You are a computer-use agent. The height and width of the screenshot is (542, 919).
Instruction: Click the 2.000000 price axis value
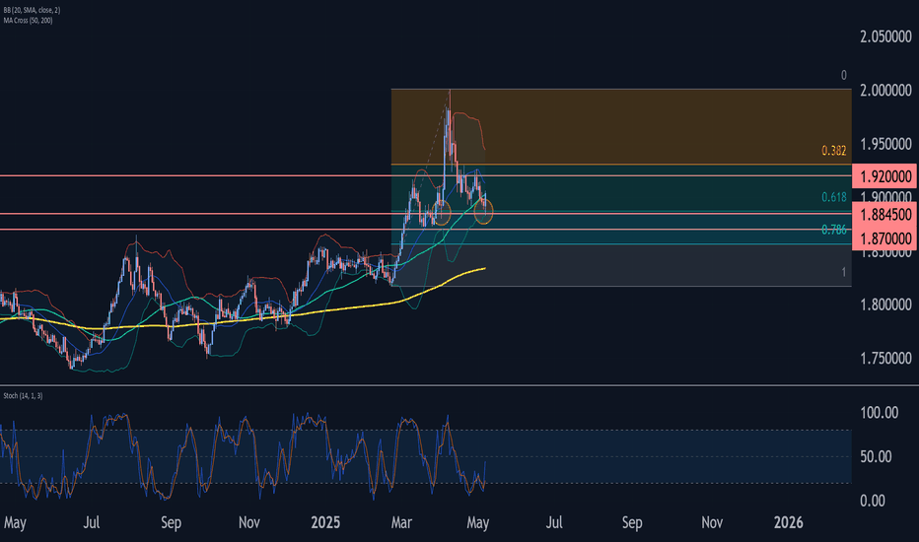click(885, 91)
